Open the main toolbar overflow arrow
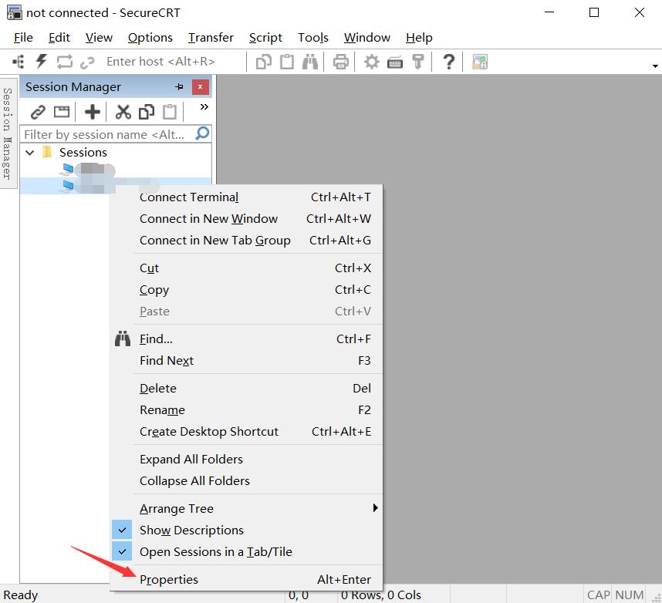 655,66
